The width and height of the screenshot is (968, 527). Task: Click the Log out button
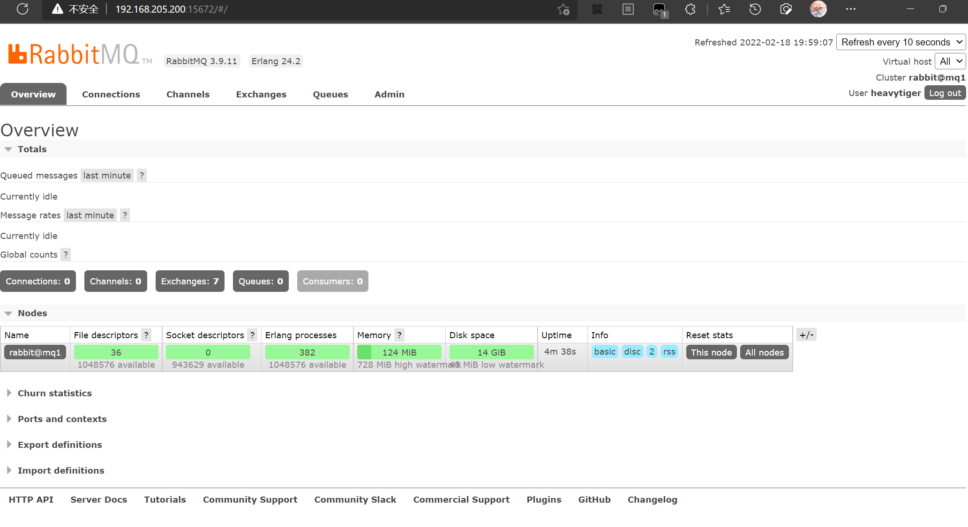[x=945, y=93]
